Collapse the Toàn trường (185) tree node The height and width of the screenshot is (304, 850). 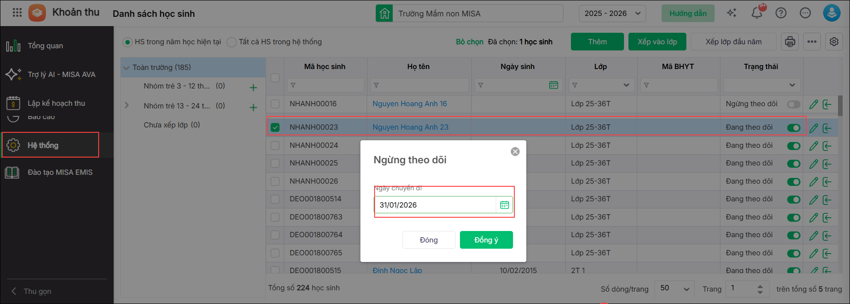coord(126,68)
